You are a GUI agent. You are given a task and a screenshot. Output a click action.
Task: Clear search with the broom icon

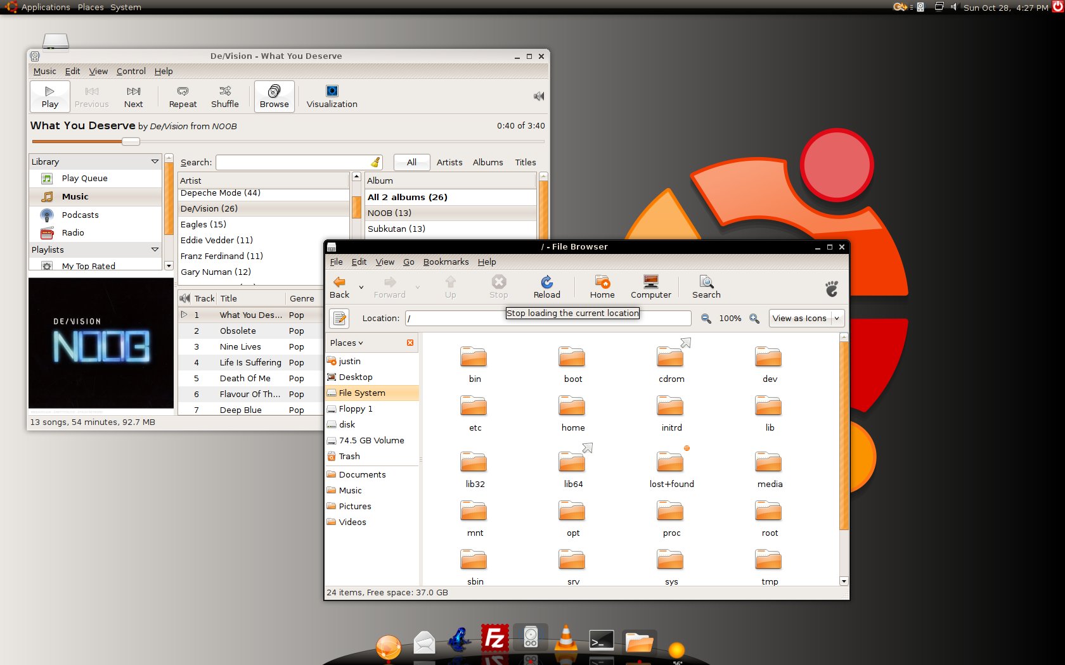376,162
